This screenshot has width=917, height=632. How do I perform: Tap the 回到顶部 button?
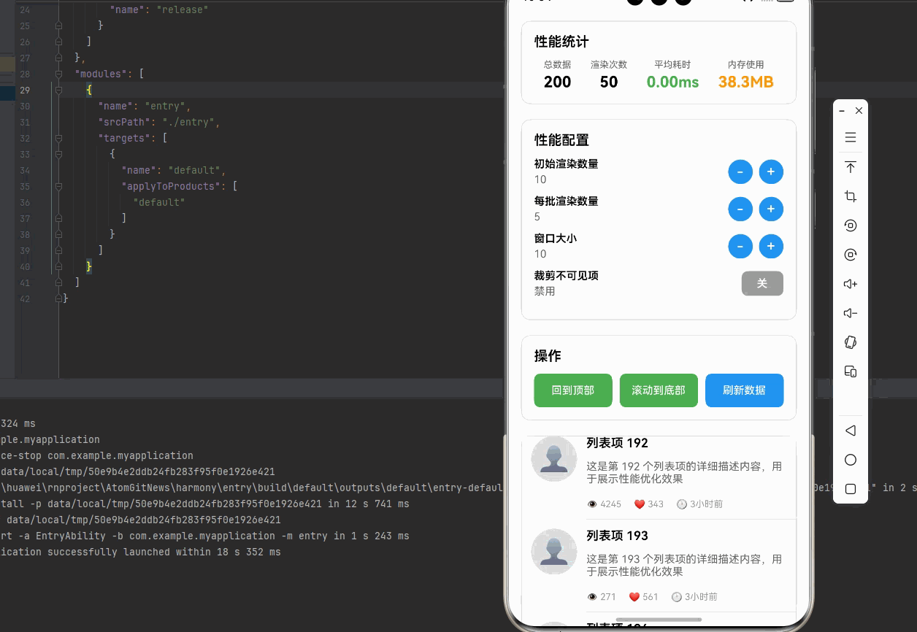click(572, 390)
